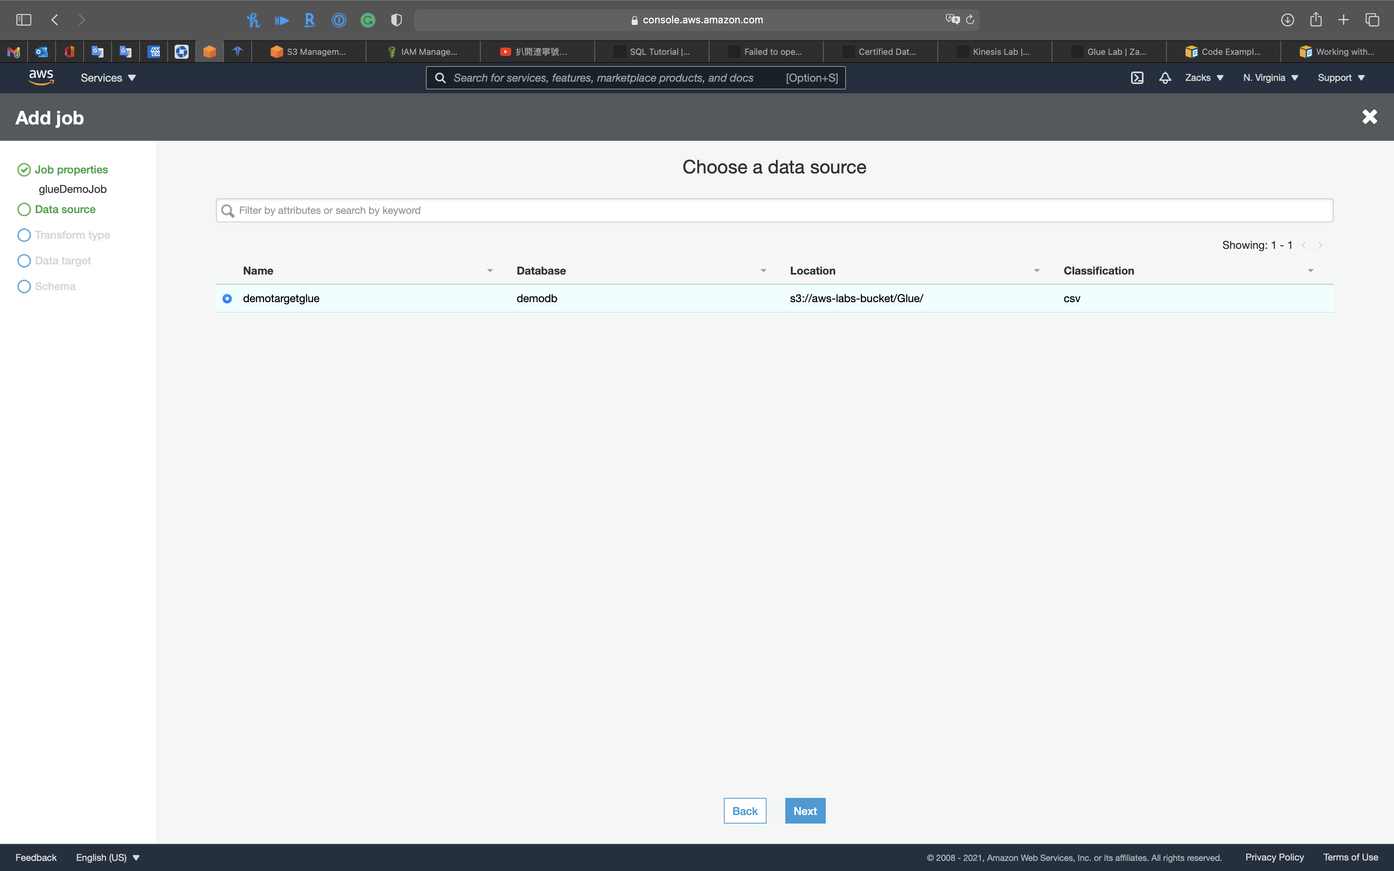Close the Add job wizard with X

tap(1369, 117)
